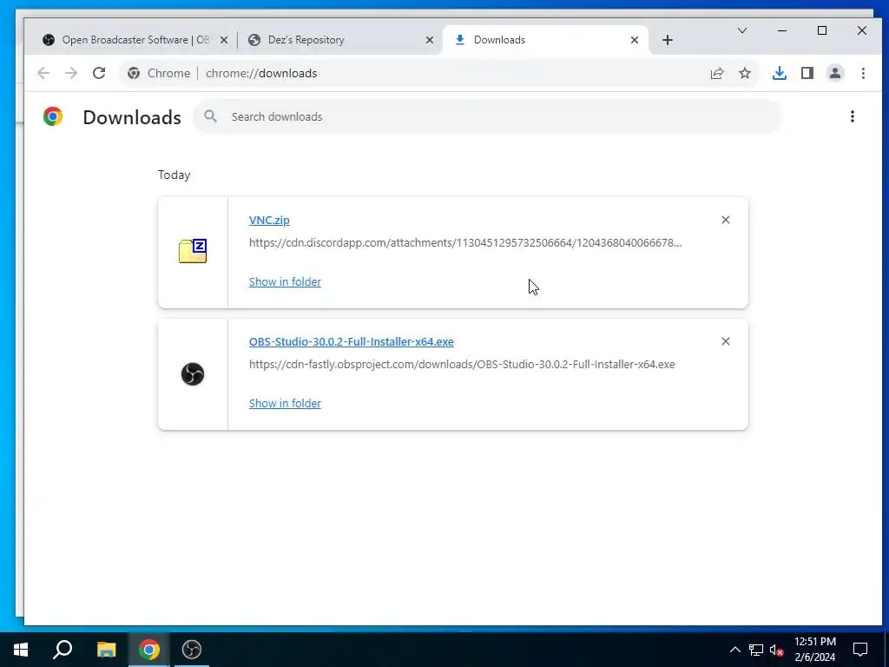Image resolution: width=889 pixels, height=667 pixels.
Task: Open the taskbar clock and date
Action: pyautogui.click(x=814, y=650)
